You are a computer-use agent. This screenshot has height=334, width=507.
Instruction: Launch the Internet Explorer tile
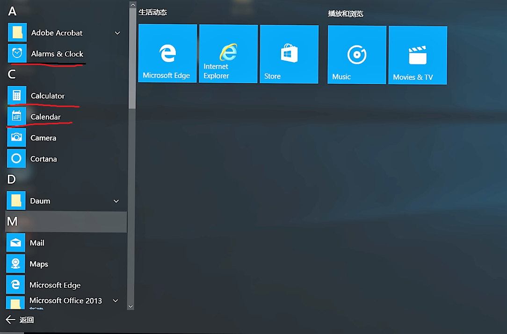tap(228, 54)
